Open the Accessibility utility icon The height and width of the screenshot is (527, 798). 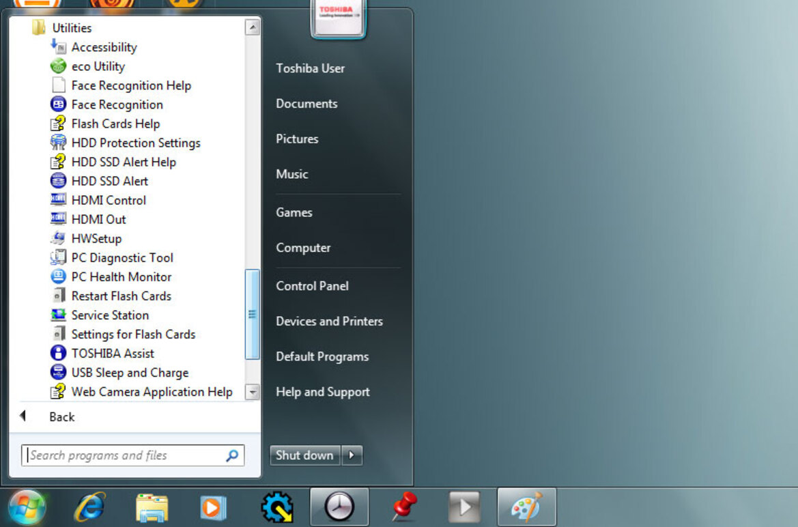tap(58, 47)
